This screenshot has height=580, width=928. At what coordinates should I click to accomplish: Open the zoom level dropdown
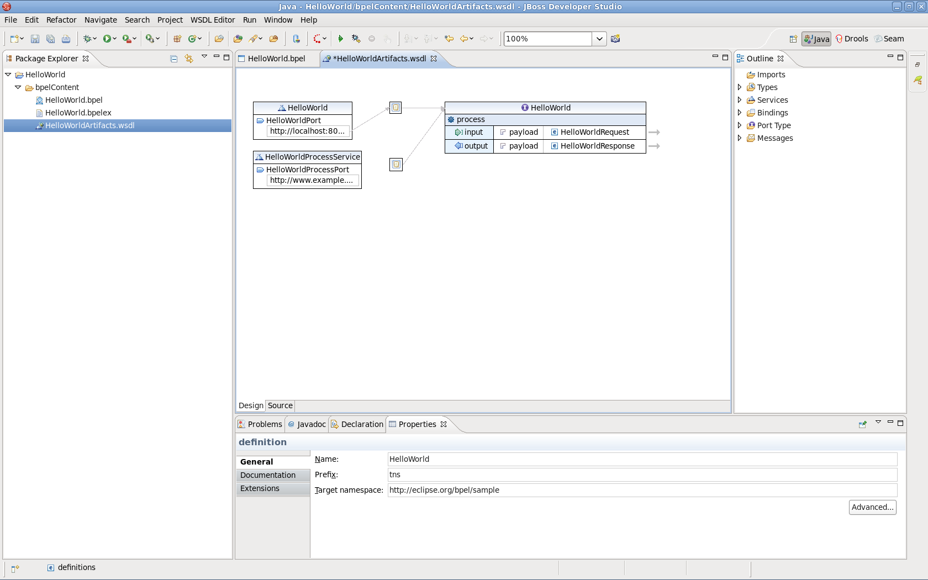click(x=599, y=39)
